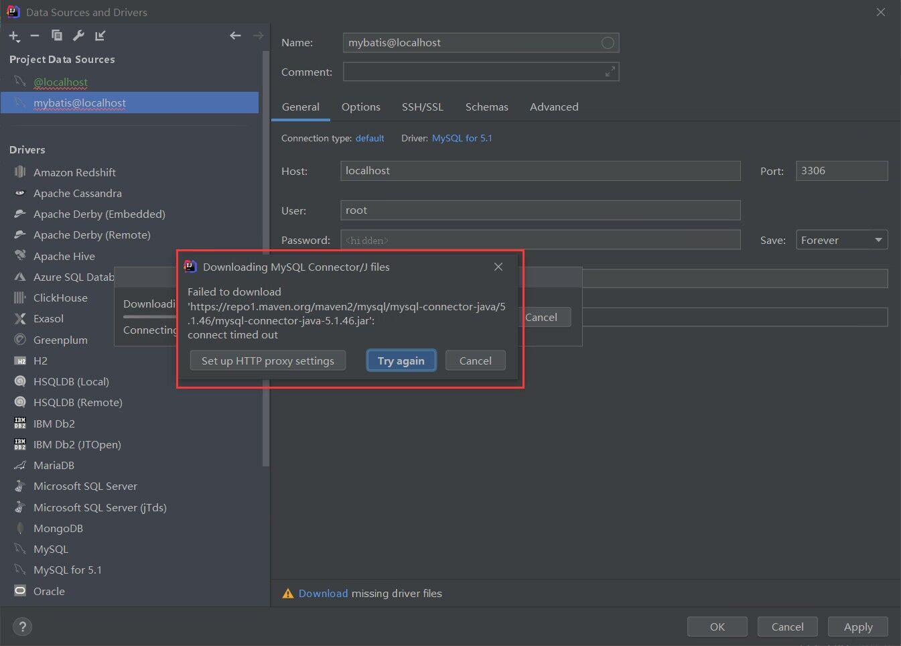This screenshot has width=901, height=646.
Task: Click the bottom Cancel button beside Apply
Action: 788,627
